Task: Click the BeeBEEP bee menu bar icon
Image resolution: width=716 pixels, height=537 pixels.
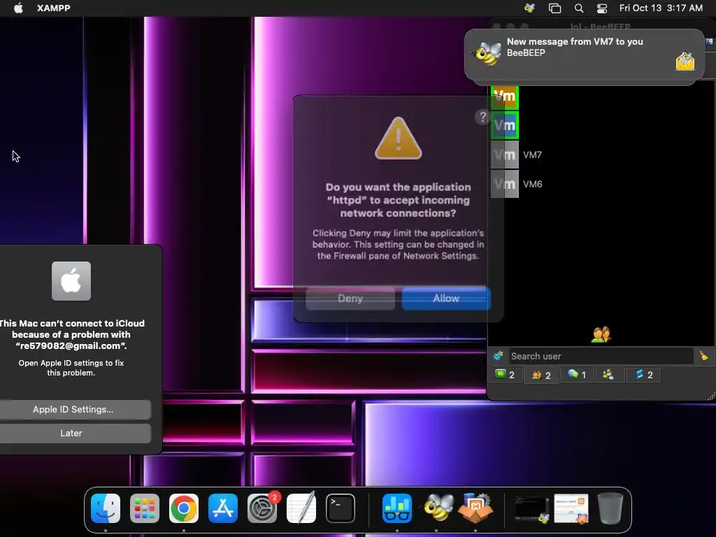Action: point(530,8)
